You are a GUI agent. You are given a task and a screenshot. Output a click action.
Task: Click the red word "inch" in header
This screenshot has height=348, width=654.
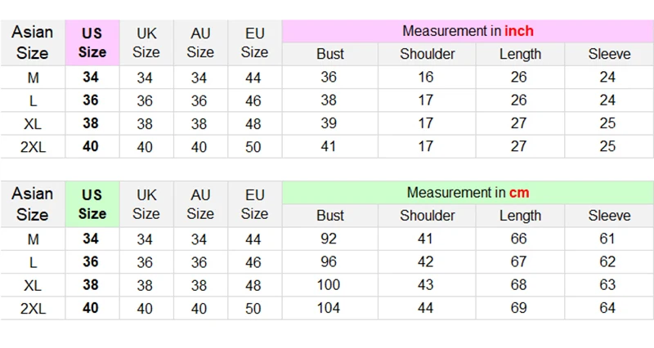click(519, 32)
